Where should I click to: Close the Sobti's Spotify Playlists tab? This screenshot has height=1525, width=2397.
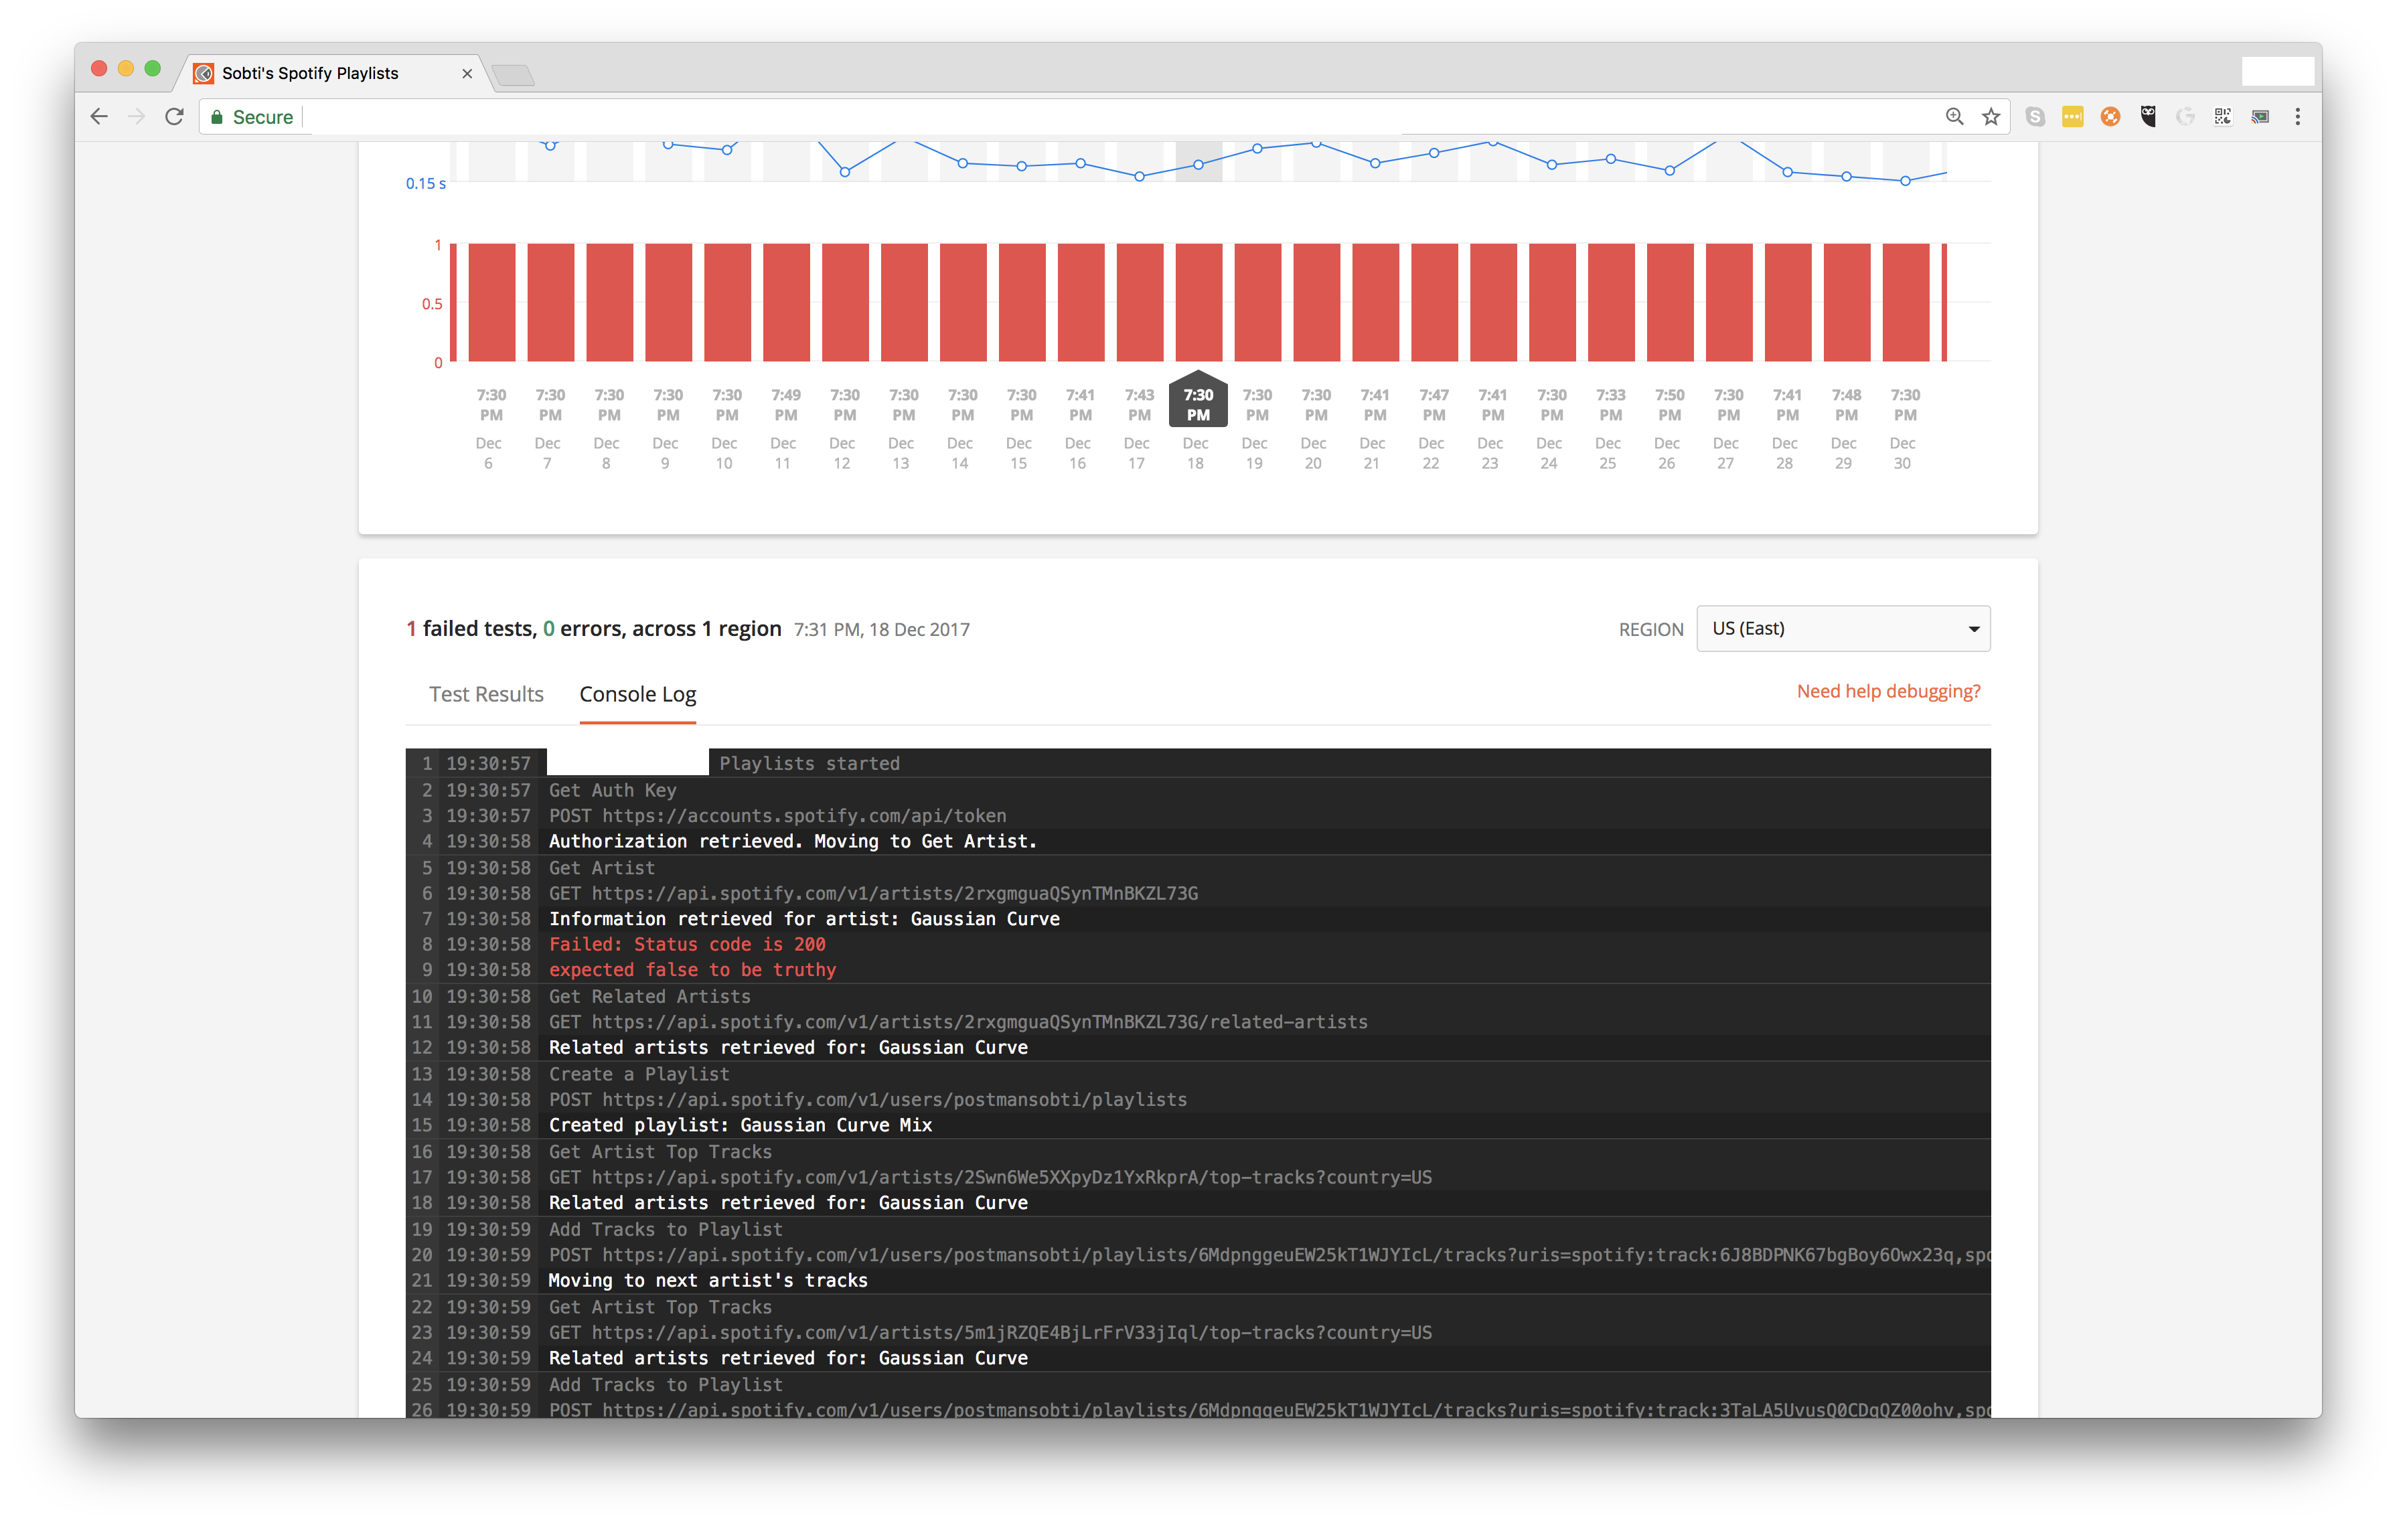pyautogui.click(x=467, y=73)
